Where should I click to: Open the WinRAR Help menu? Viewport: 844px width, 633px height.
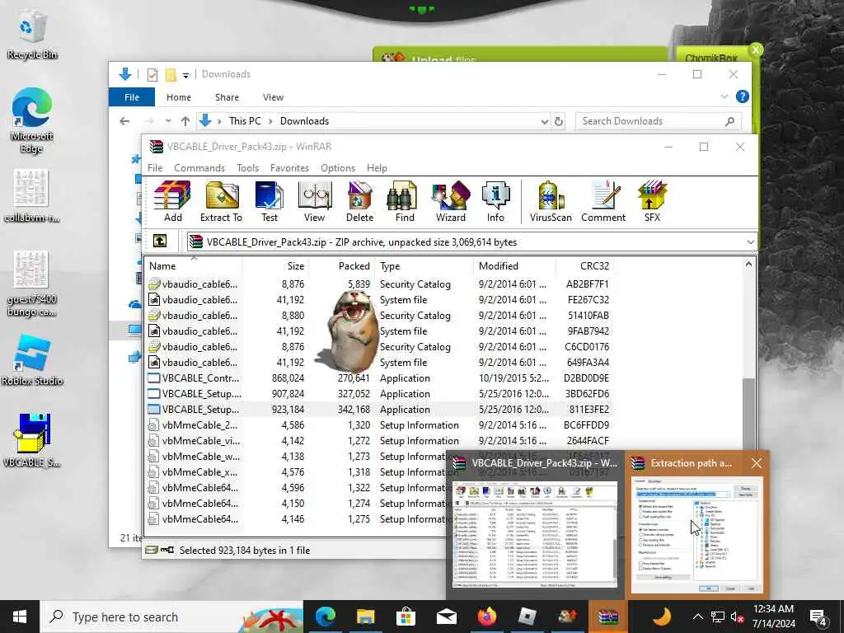tap(377, 168)
